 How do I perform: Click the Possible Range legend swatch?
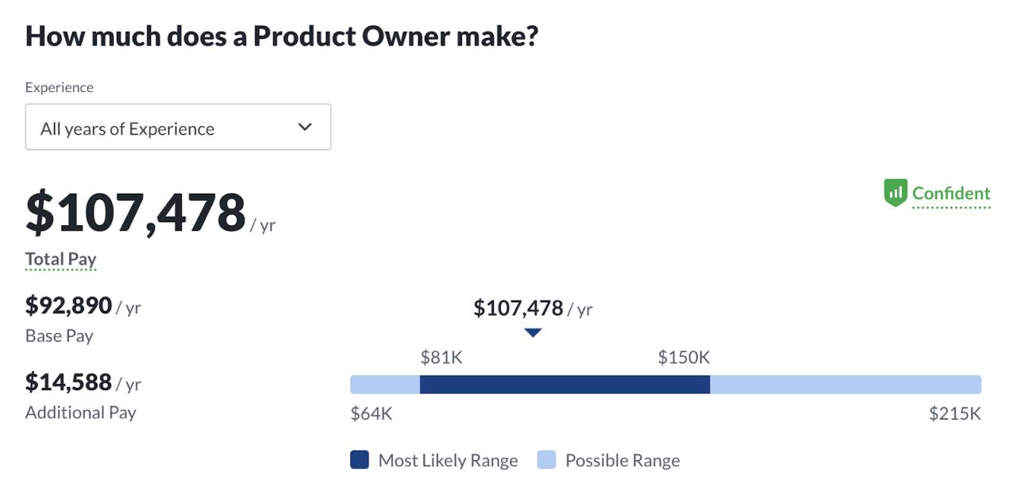(546, 460)
